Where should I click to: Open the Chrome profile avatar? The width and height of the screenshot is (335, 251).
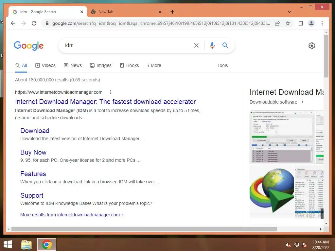point(311,23)
